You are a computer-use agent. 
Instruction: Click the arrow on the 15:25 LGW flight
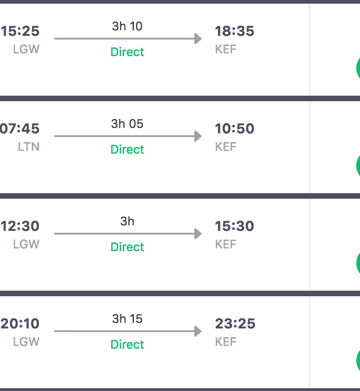128,39
